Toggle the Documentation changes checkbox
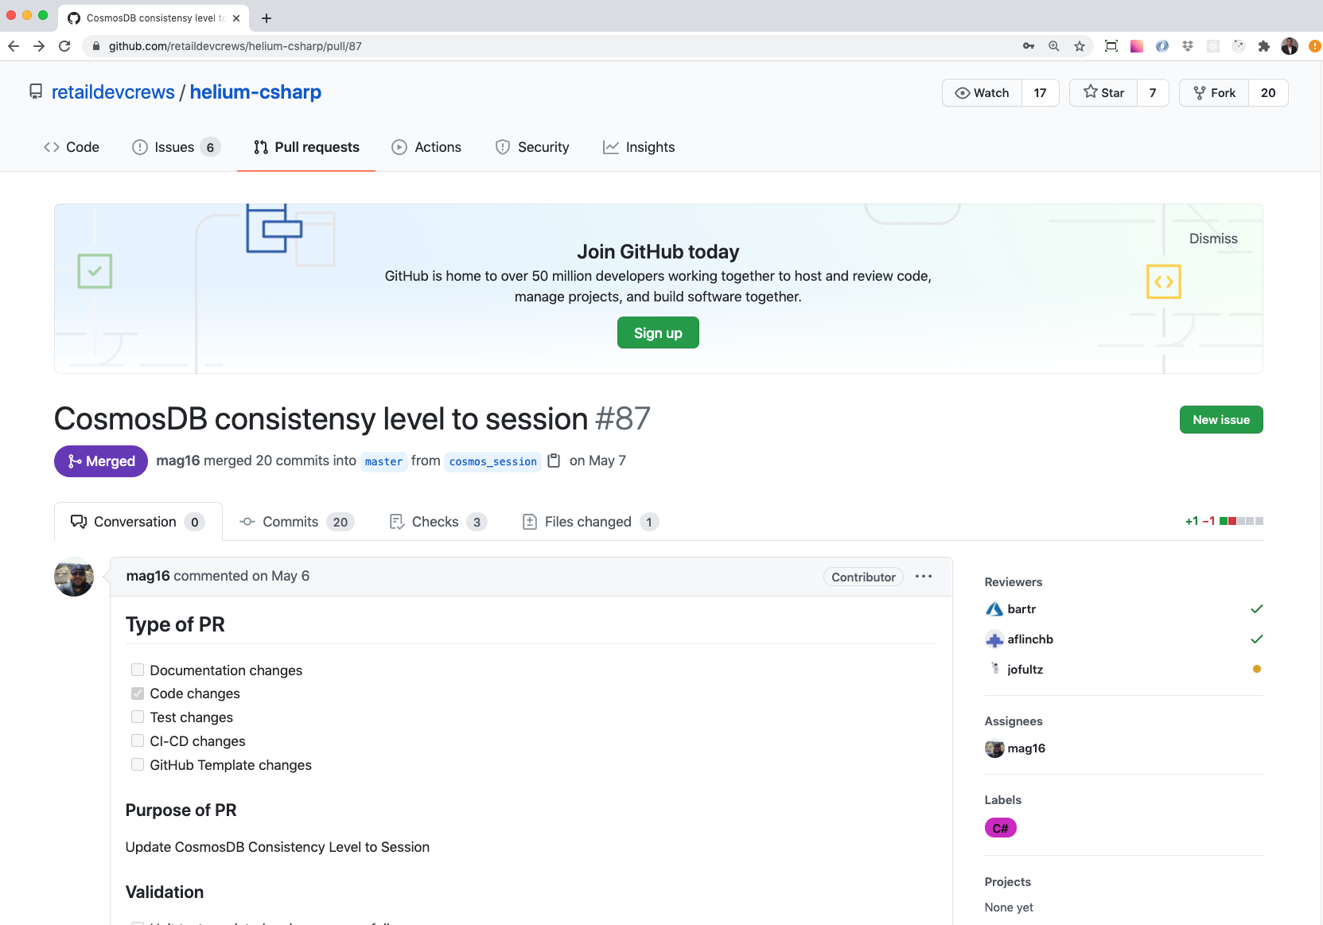This screenshot has height=925, width=1323. point(138,670)
